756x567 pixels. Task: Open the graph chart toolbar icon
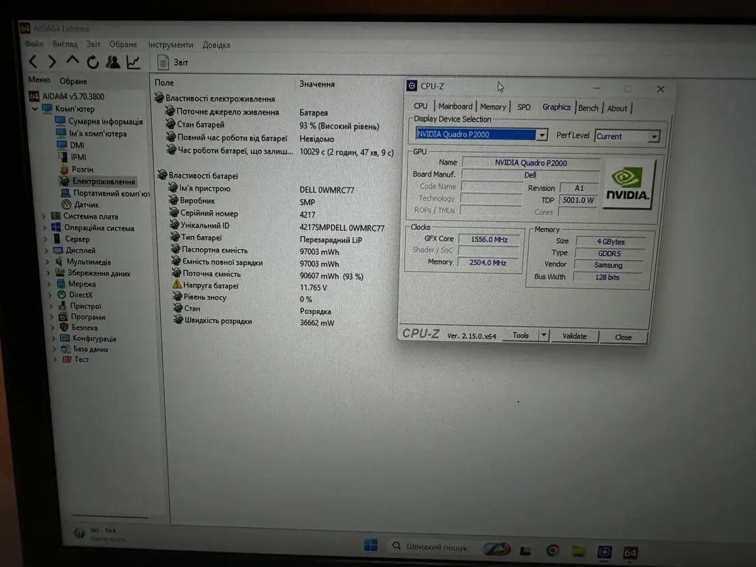tap(134, 62)
